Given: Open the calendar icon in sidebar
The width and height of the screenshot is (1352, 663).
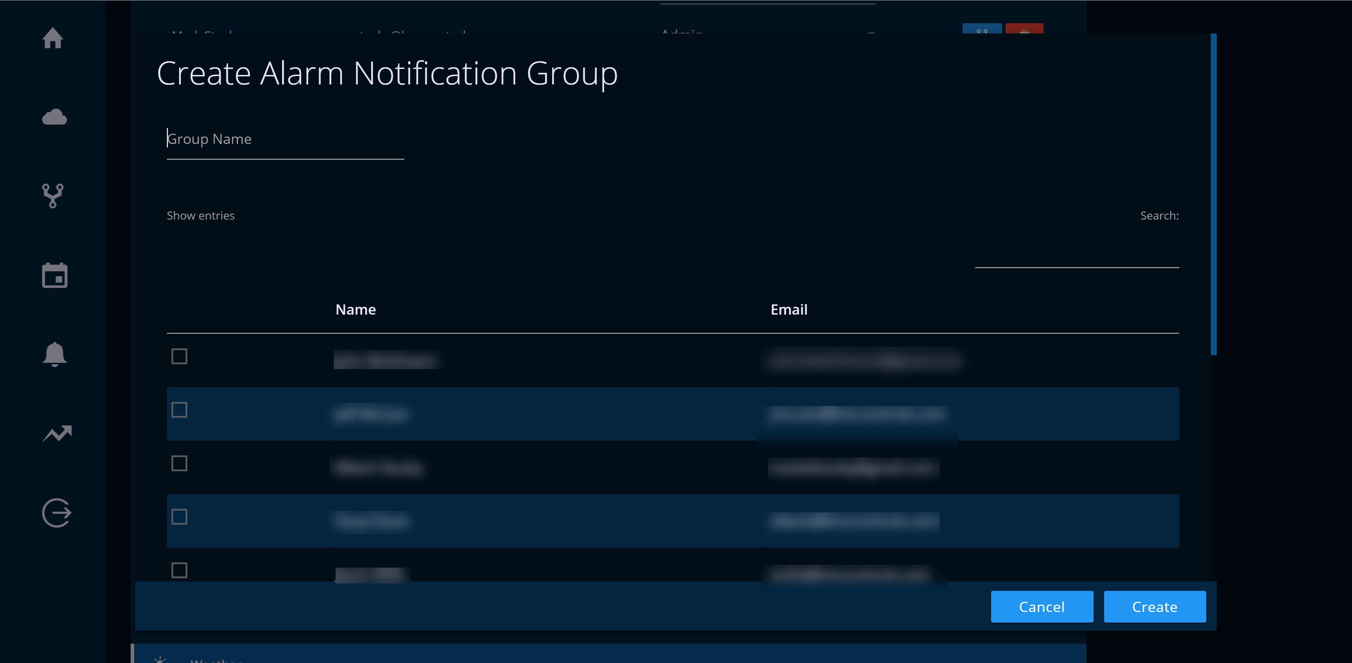Looking at the screenshot, I should tap(55, 275).
